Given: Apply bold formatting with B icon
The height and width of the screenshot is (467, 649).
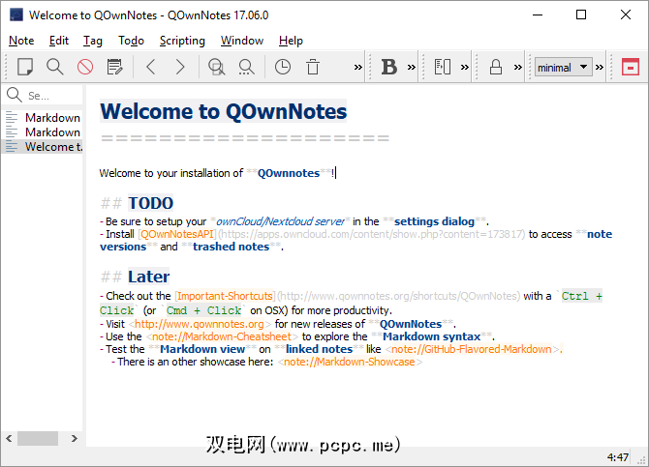Looking at the screenshot, I should (x=389, y=67).
